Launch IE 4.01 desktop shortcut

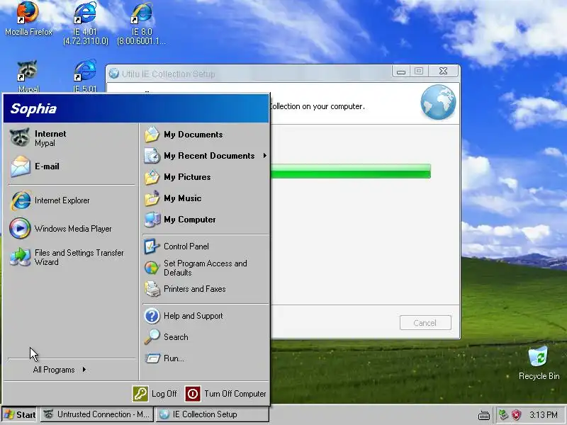85,23
